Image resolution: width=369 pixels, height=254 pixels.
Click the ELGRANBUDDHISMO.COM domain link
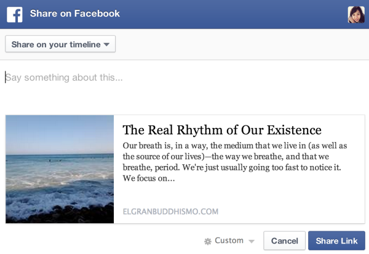coord(171,212)
